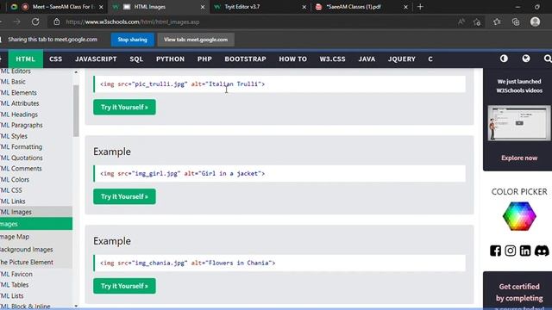Open the BOOTSTRAP tutorial in top nav
Screen dimensions: 552x310
tap(245, 59)
